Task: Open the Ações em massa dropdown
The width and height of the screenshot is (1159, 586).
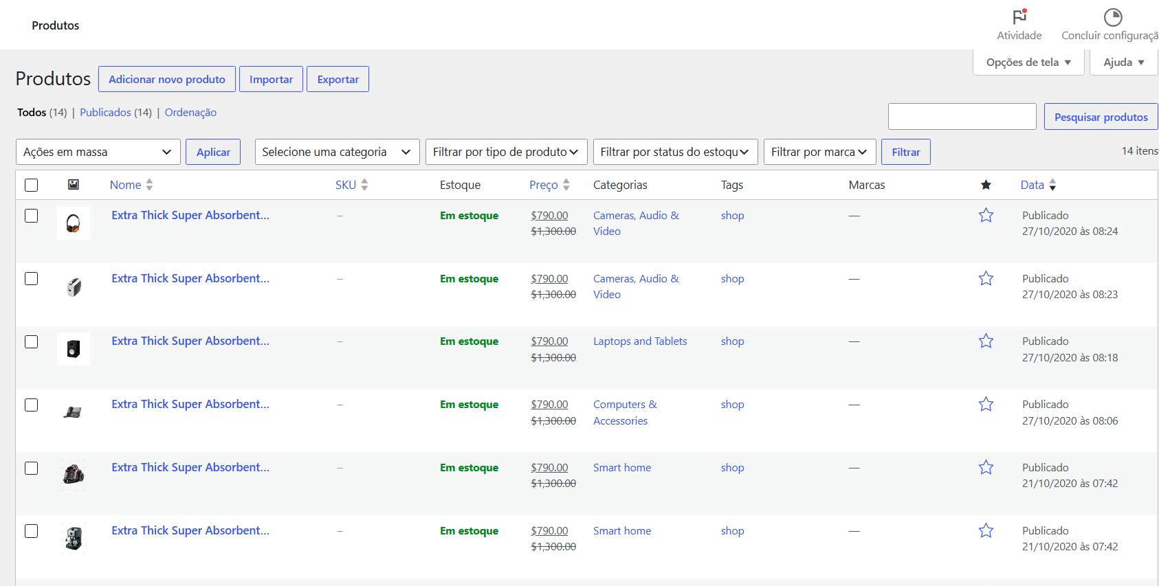Action: pyautogui.click(x=98, y=152)
